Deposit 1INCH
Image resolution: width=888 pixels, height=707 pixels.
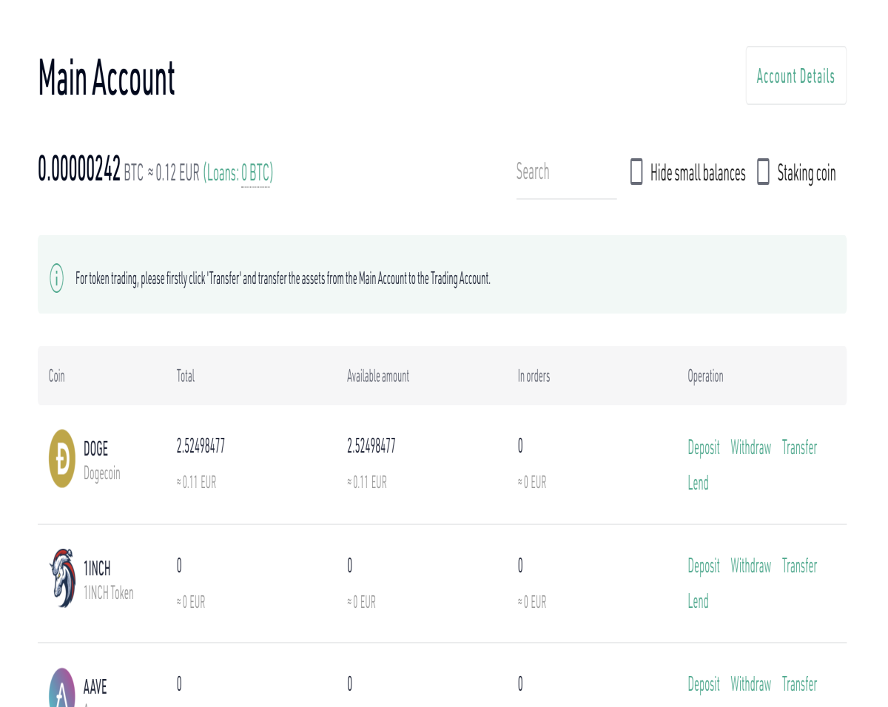click(x=703, y=566)
